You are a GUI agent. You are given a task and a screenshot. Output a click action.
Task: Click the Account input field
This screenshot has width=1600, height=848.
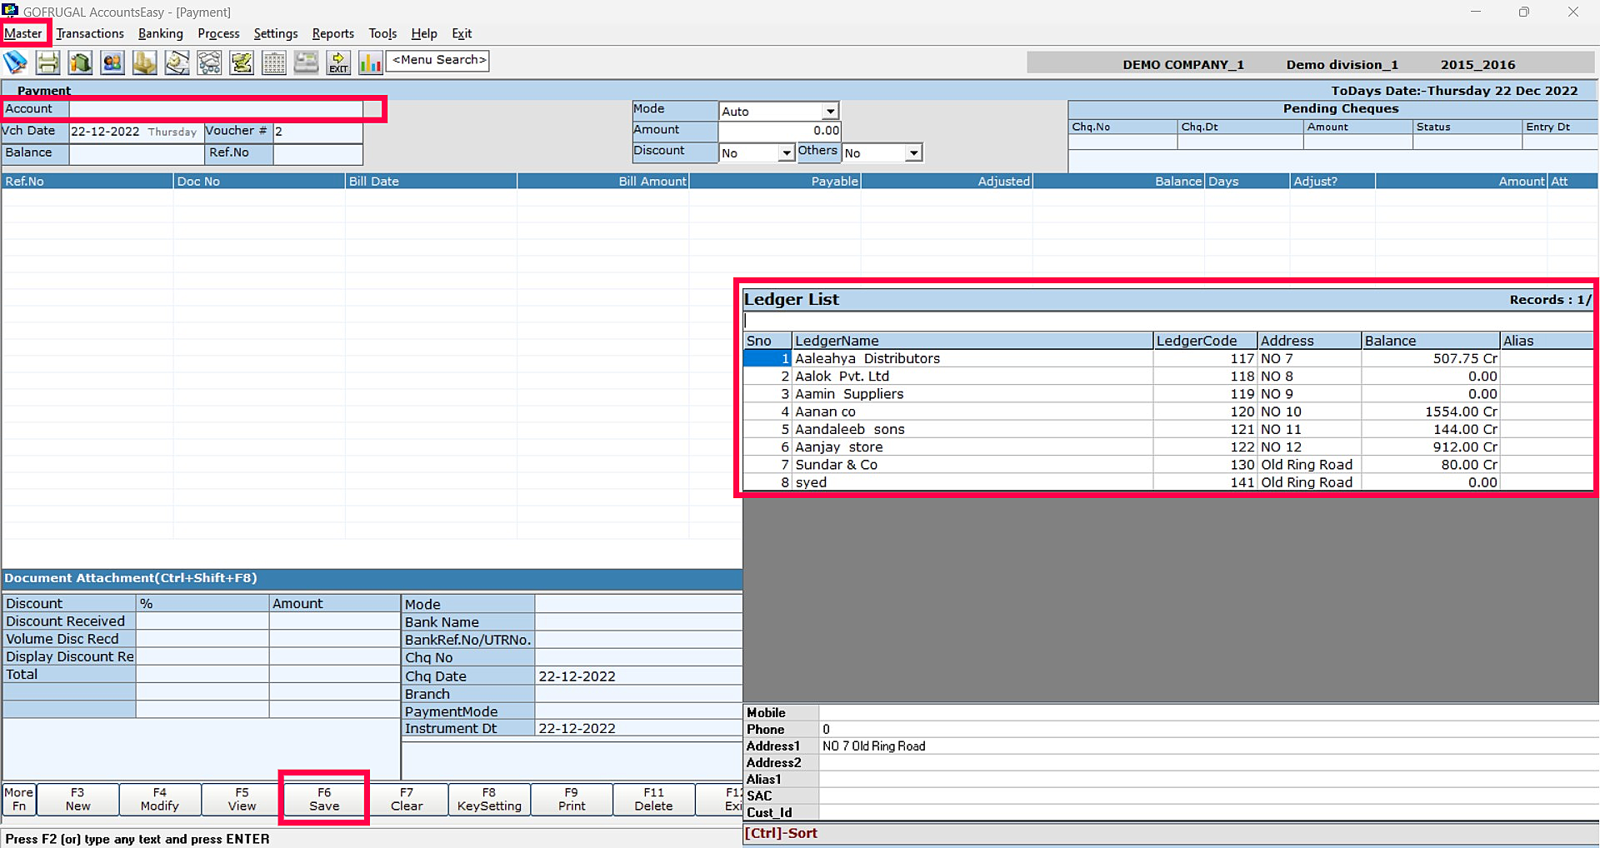[x=216, y=109]
